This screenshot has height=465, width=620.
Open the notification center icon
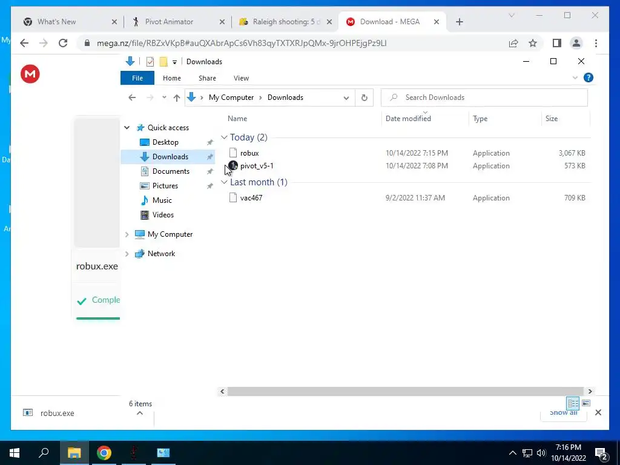(601, 453)
